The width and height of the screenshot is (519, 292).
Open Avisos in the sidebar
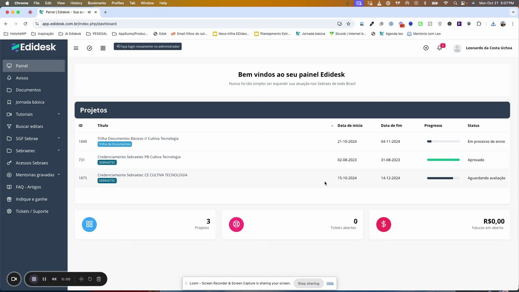click(x=34, y=78)
